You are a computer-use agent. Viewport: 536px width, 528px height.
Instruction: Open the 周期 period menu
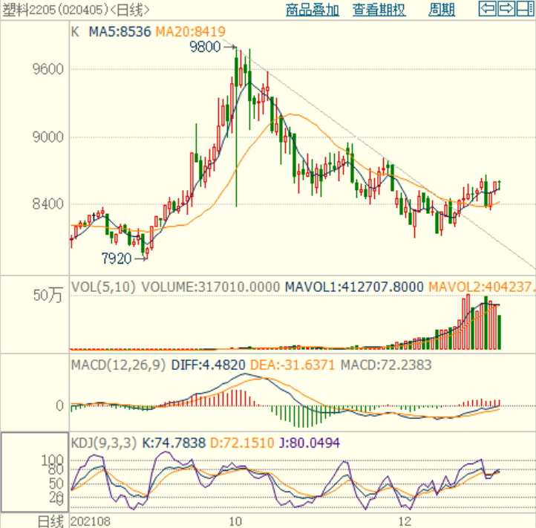click(442, 10)
